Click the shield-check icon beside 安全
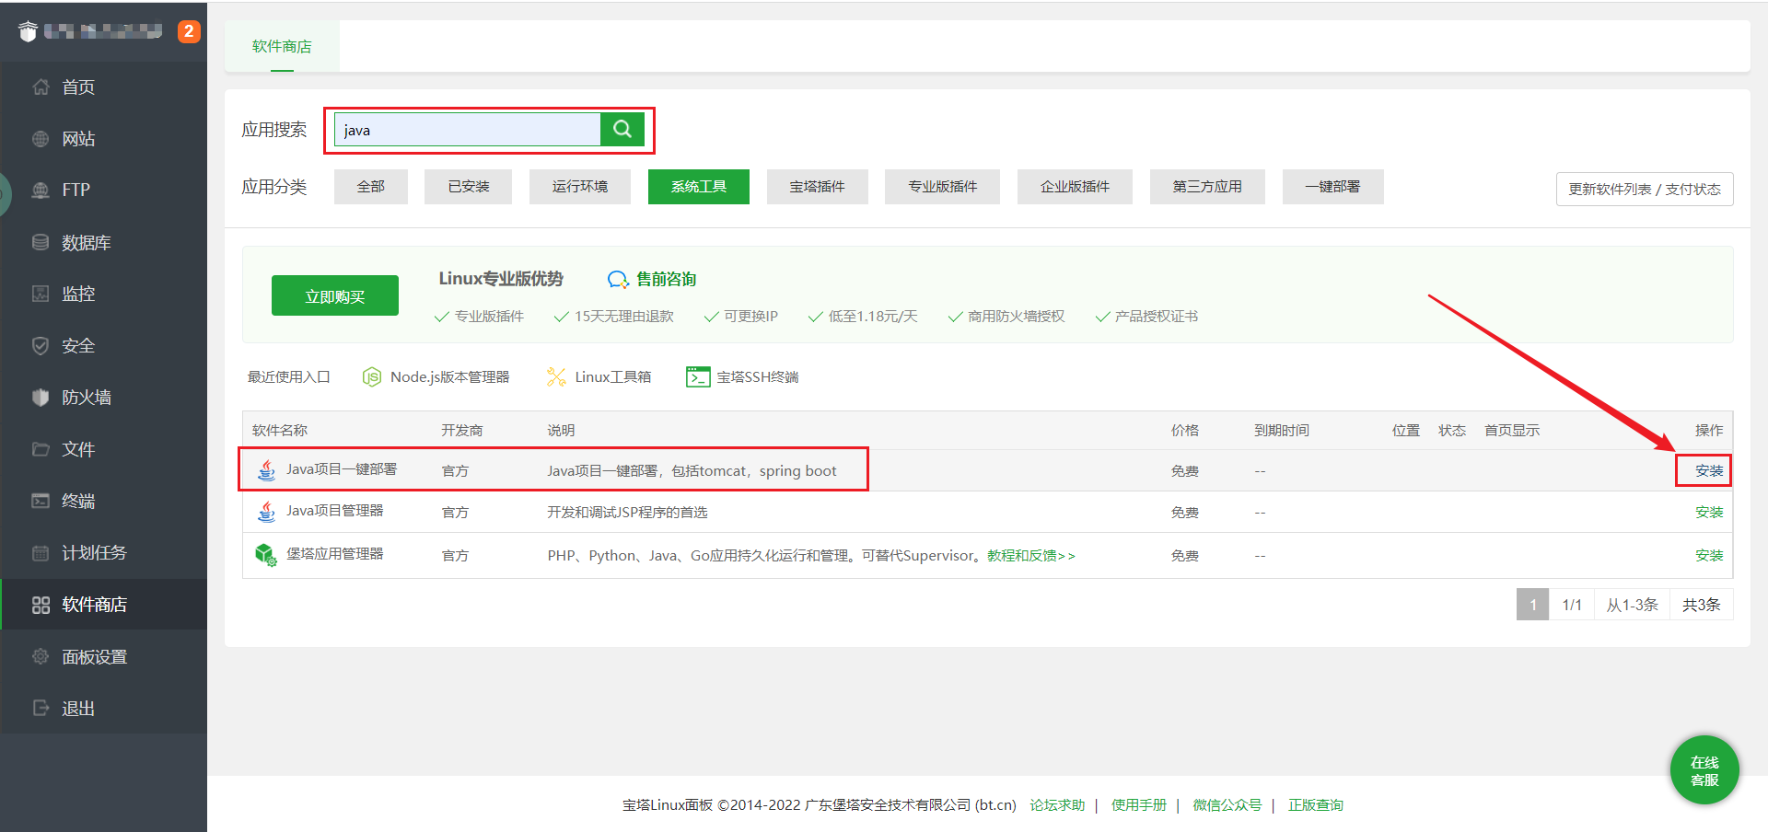Viewport: 1768px width, 832px height. (x=41, y=346)
